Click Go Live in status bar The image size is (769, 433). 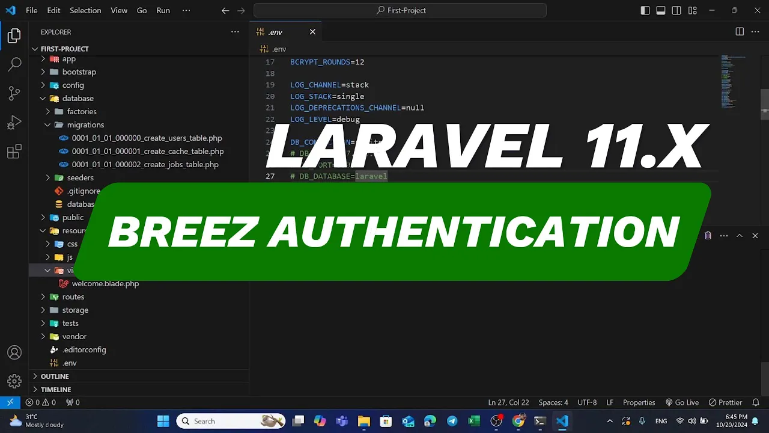click(x=682, y=402)
